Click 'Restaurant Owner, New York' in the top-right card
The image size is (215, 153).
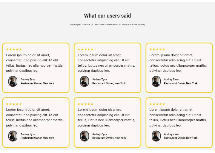[181, 83]
